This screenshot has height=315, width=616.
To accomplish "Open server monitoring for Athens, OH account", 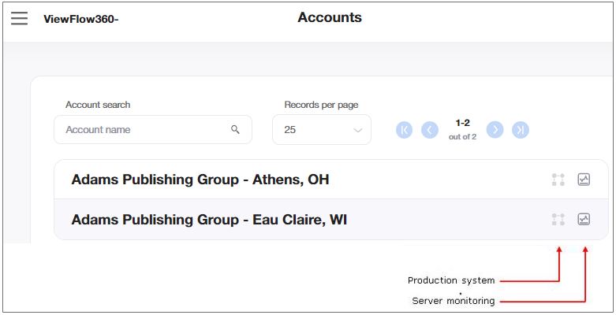I will (584, 180).
